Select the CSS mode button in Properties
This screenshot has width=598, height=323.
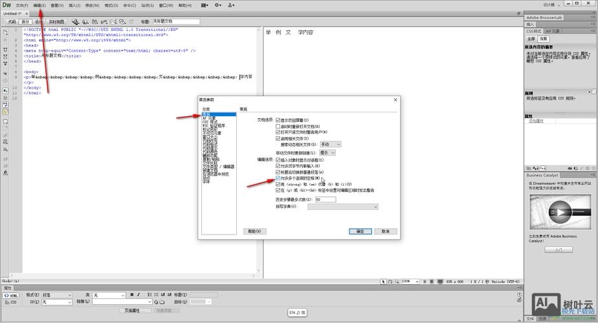click(11, 302)
